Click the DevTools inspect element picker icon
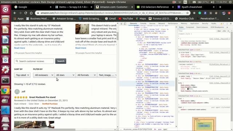The width and height of the screenshot is (233, 131). point(121,24)
